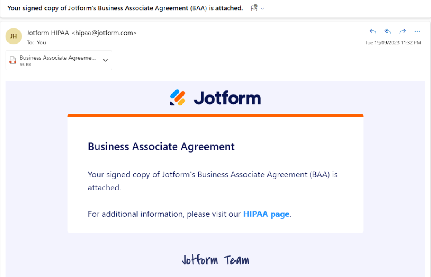Click the PDF attachment file icon

(13, 60)
